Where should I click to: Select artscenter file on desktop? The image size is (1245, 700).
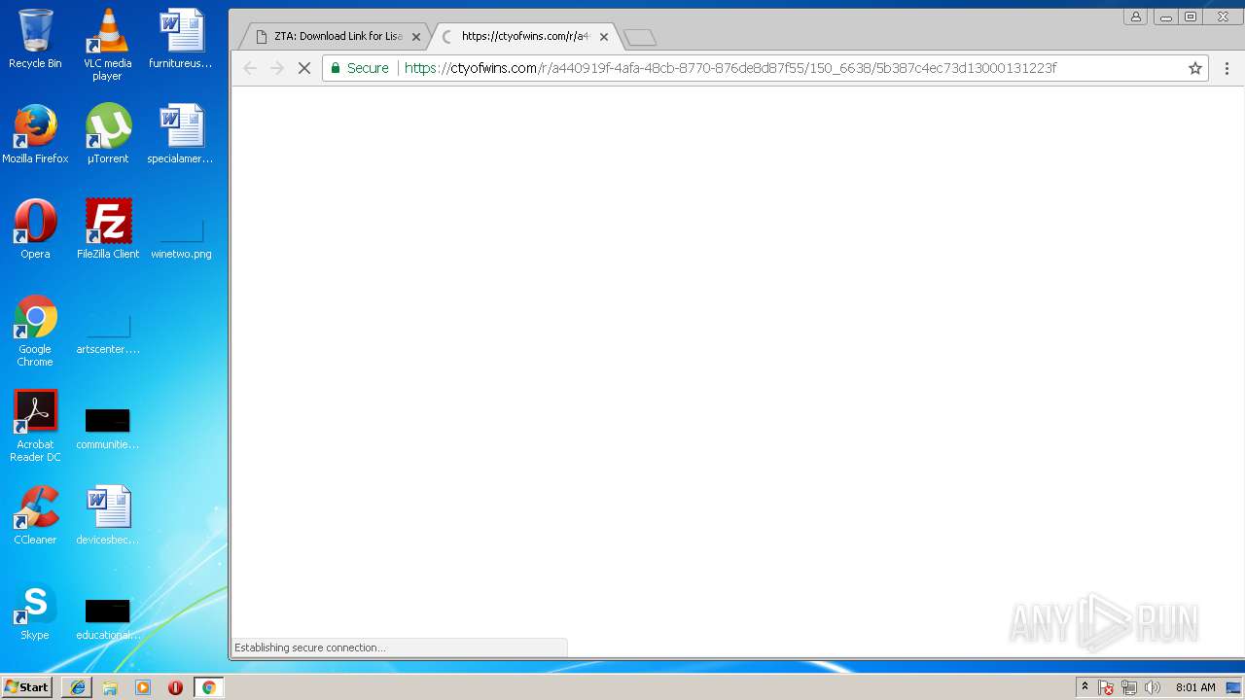pos(108,334)
